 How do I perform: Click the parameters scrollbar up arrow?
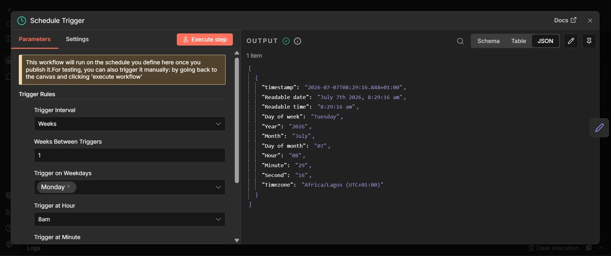(237, 53)
